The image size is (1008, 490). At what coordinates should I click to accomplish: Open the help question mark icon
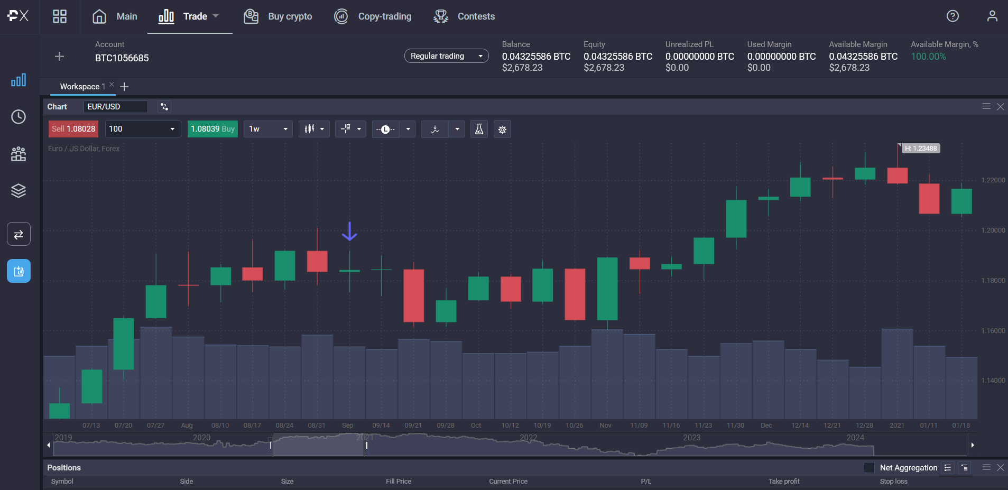point(952,16)
